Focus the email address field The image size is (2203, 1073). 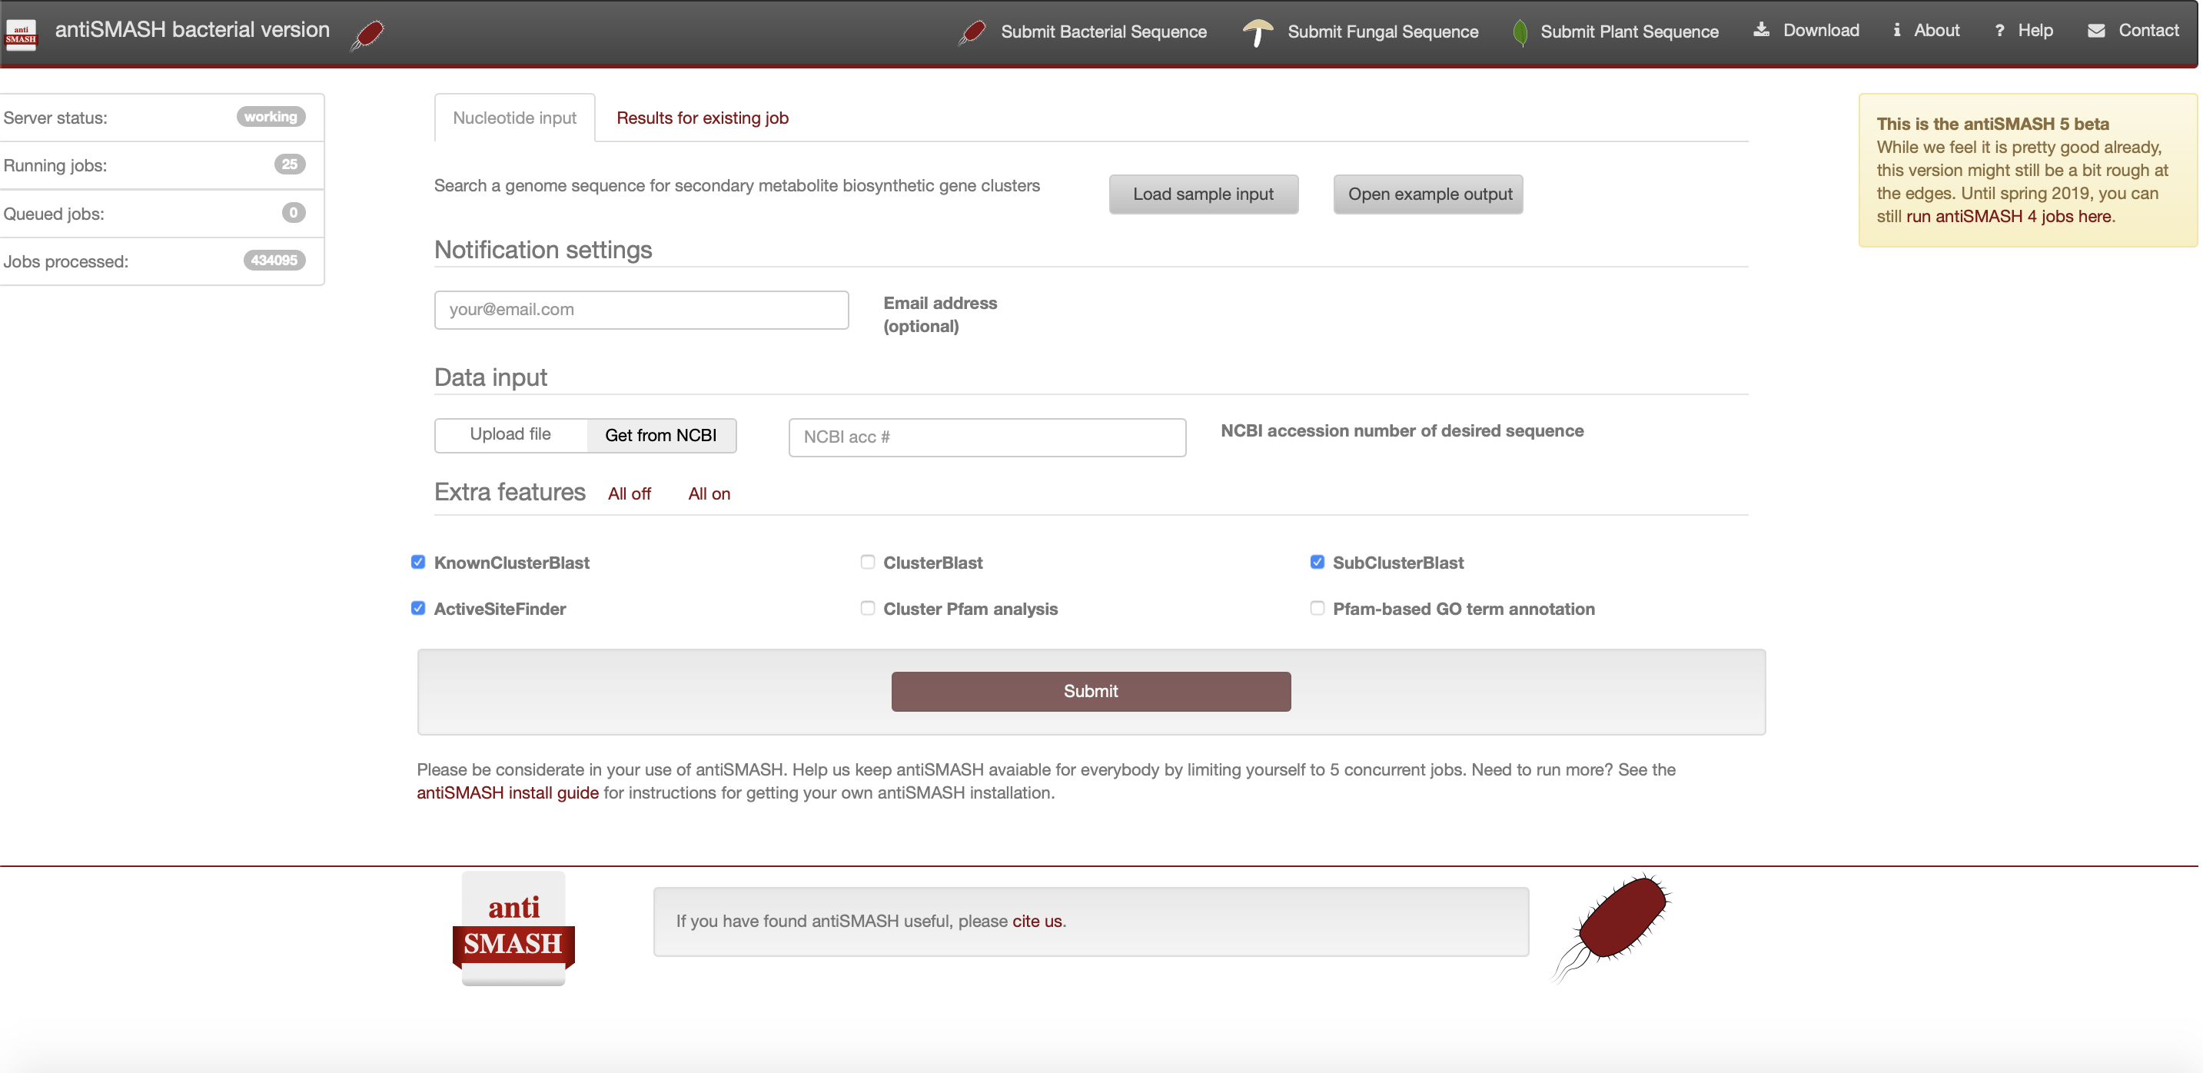(641, 310)
